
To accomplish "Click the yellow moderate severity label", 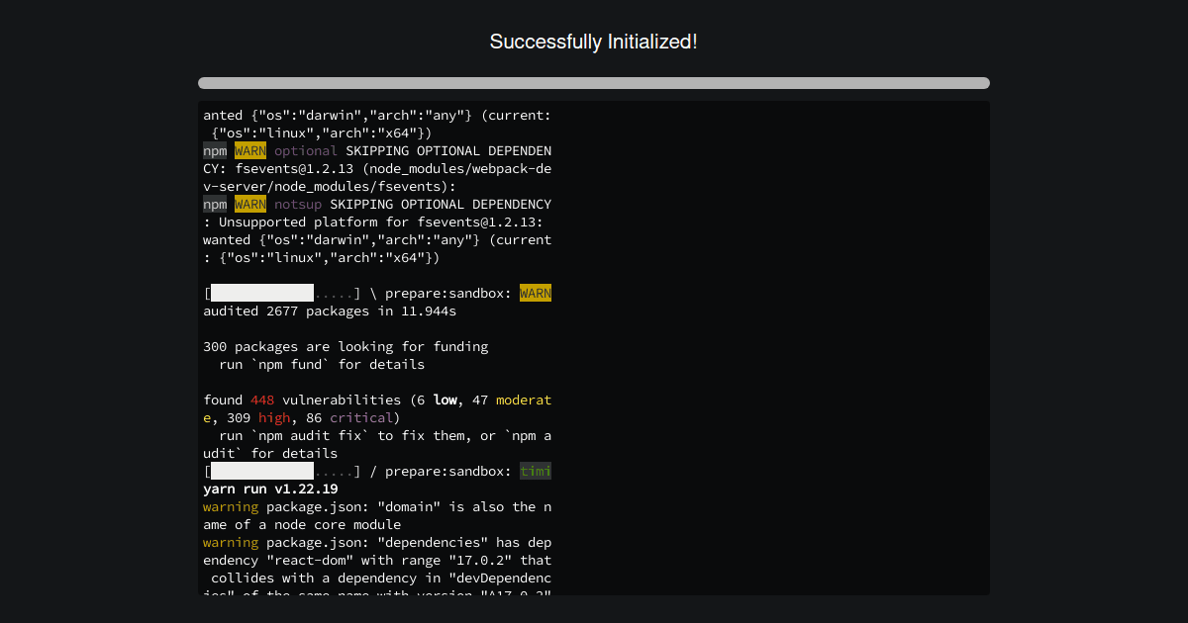I will [x=524, y=400].
